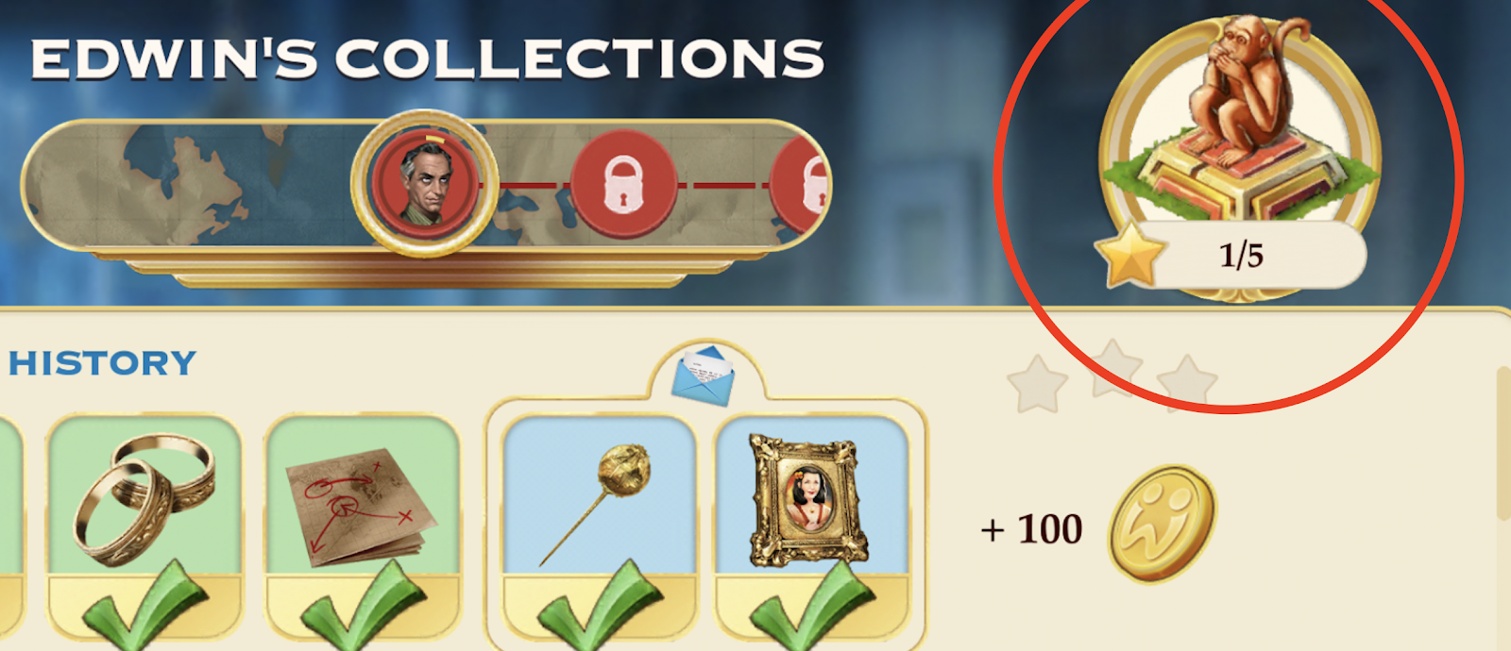This screenshot has height=651, width=1511.
Task: Tap the first locked padlock node
Action: pos(623,185)
